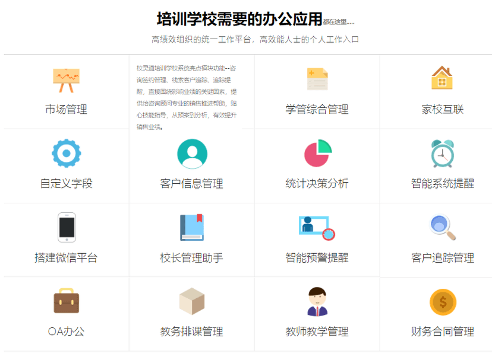Image resolution: width=492 pixels, height=357 pixels.
Task: Click the 搭建微信平台 smartphone icon
Action: click(x=67, y=227)
